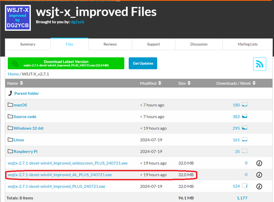Open the macOS folder
274x202 pixels.
pos(20,105)
